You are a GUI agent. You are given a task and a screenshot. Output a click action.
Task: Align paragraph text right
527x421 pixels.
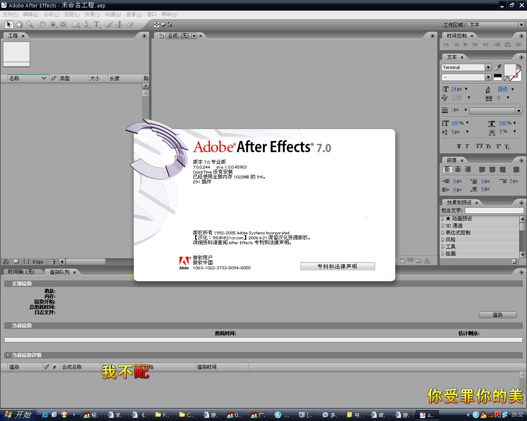[468, 169]
